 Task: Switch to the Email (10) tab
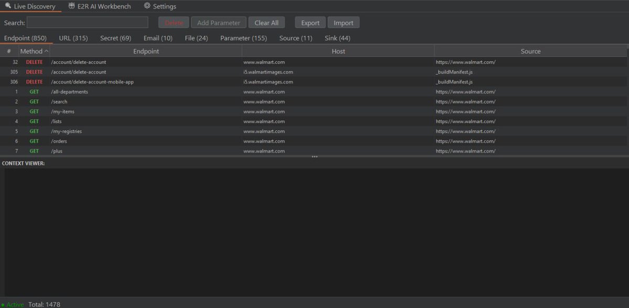pos(158,38)
